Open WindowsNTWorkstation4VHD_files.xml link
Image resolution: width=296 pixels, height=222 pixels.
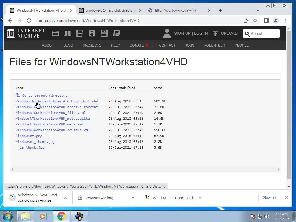[x=50, y=113]
